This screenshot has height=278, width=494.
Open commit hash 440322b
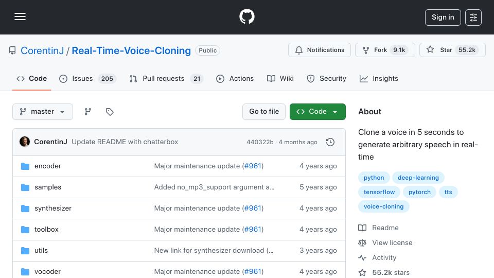[x=260, y=142]
